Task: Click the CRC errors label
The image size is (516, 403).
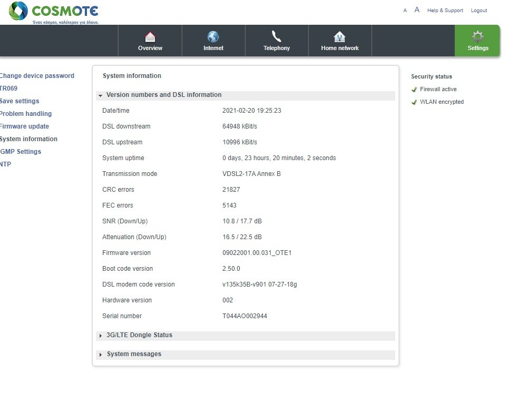Action: [x=118, y=190]
